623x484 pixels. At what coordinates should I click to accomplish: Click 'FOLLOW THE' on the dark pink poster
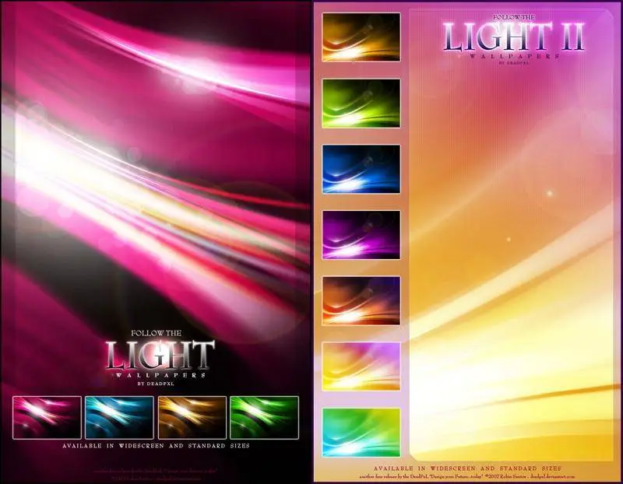point(157,333)
